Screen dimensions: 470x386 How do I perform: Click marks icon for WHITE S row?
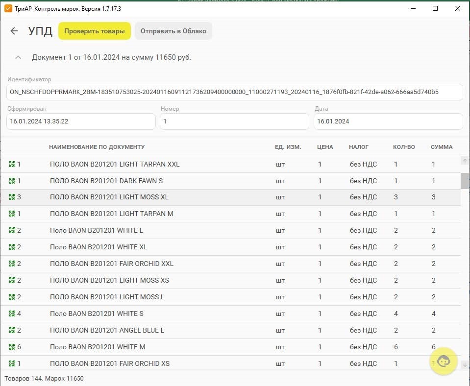pyautogui.click(x=12, y=314)
